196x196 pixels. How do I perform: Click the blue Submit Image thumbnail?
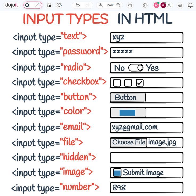coord(117,172)
